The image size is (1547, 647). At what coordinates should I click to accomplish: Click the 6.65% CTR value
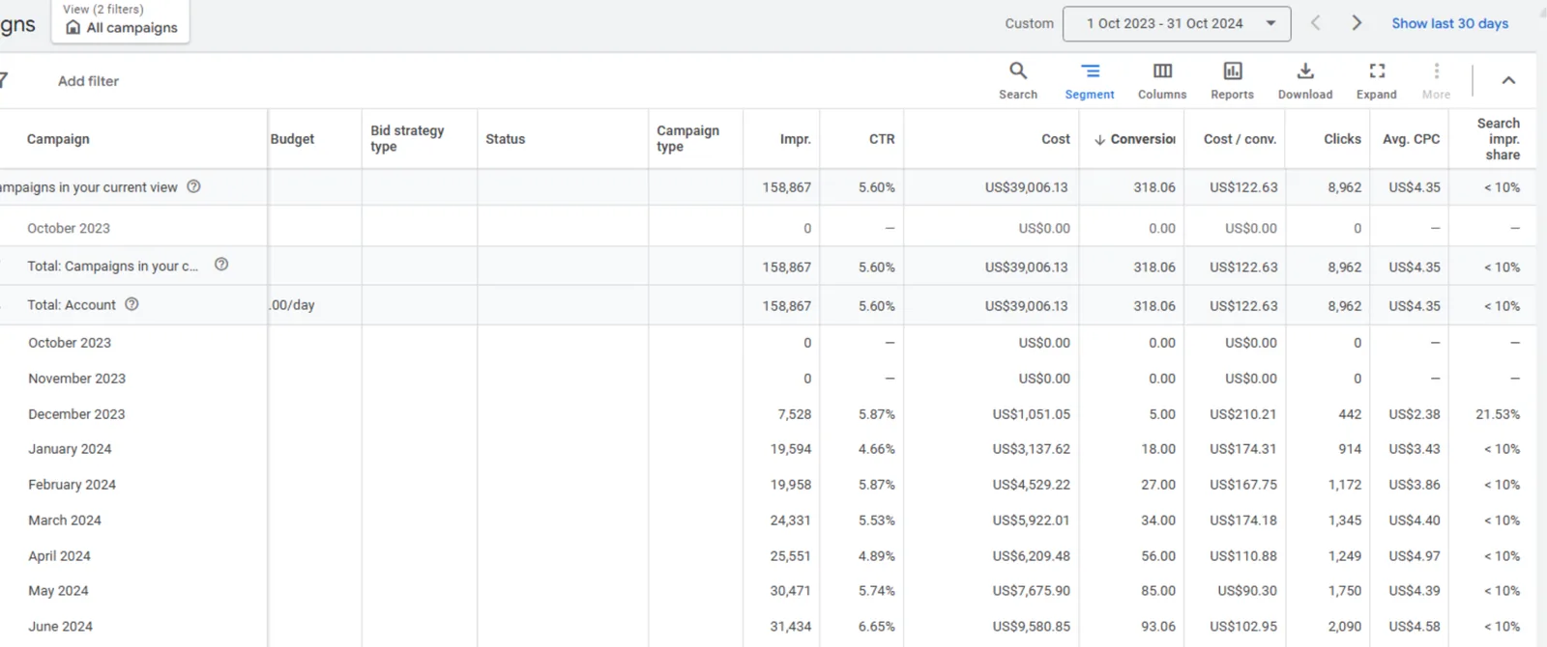[x=877, y=627]
